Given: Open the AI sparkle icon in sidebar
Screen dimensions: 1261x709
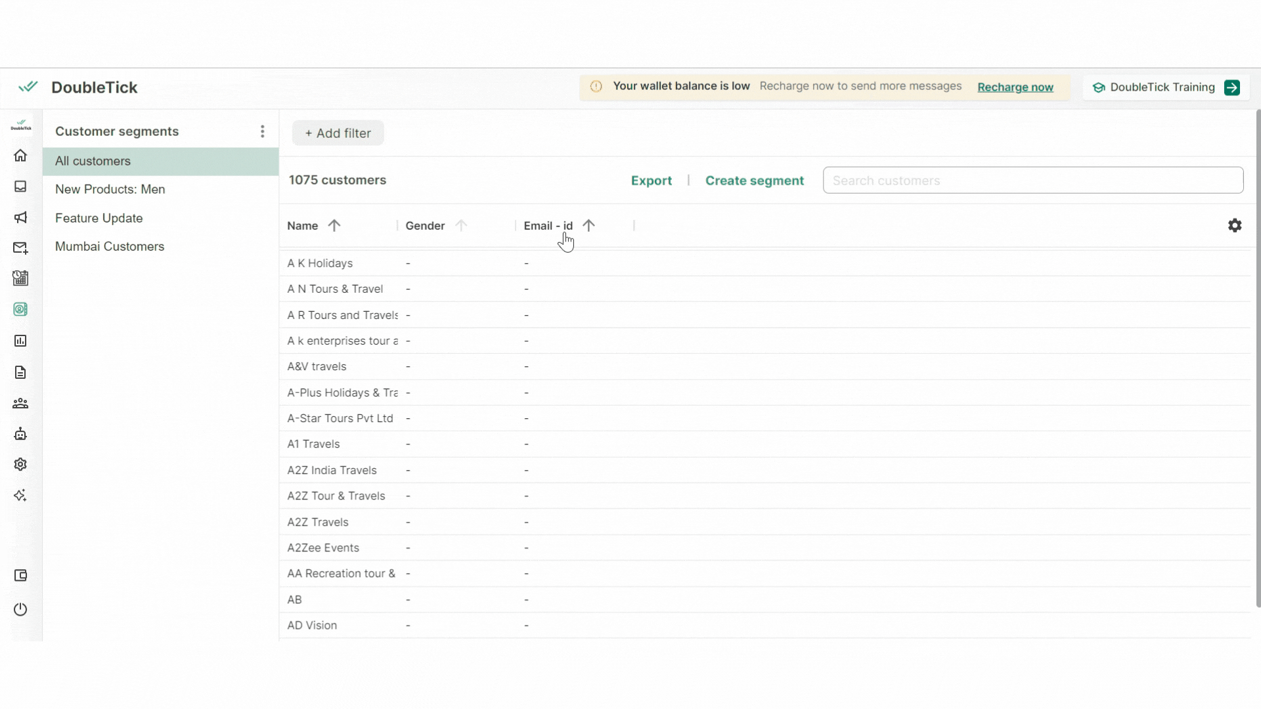Looking at the screenshot, I should [x=20, y=495].
